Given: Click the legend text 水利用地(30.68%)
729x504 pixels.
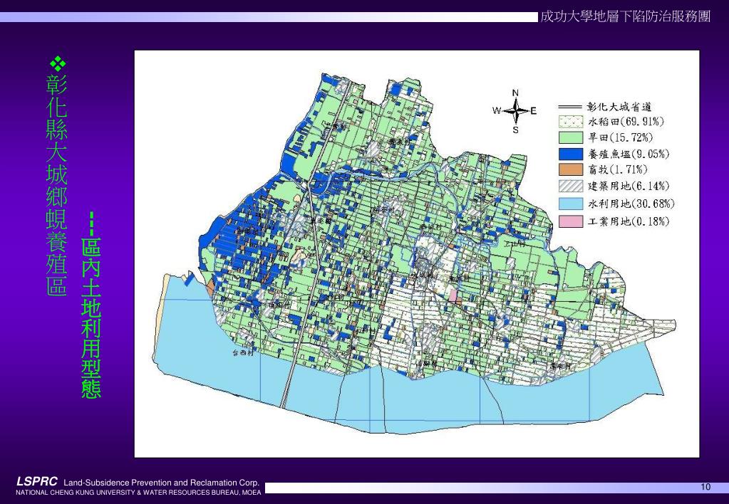Looking at the screenshot, I should coord(631,204).
